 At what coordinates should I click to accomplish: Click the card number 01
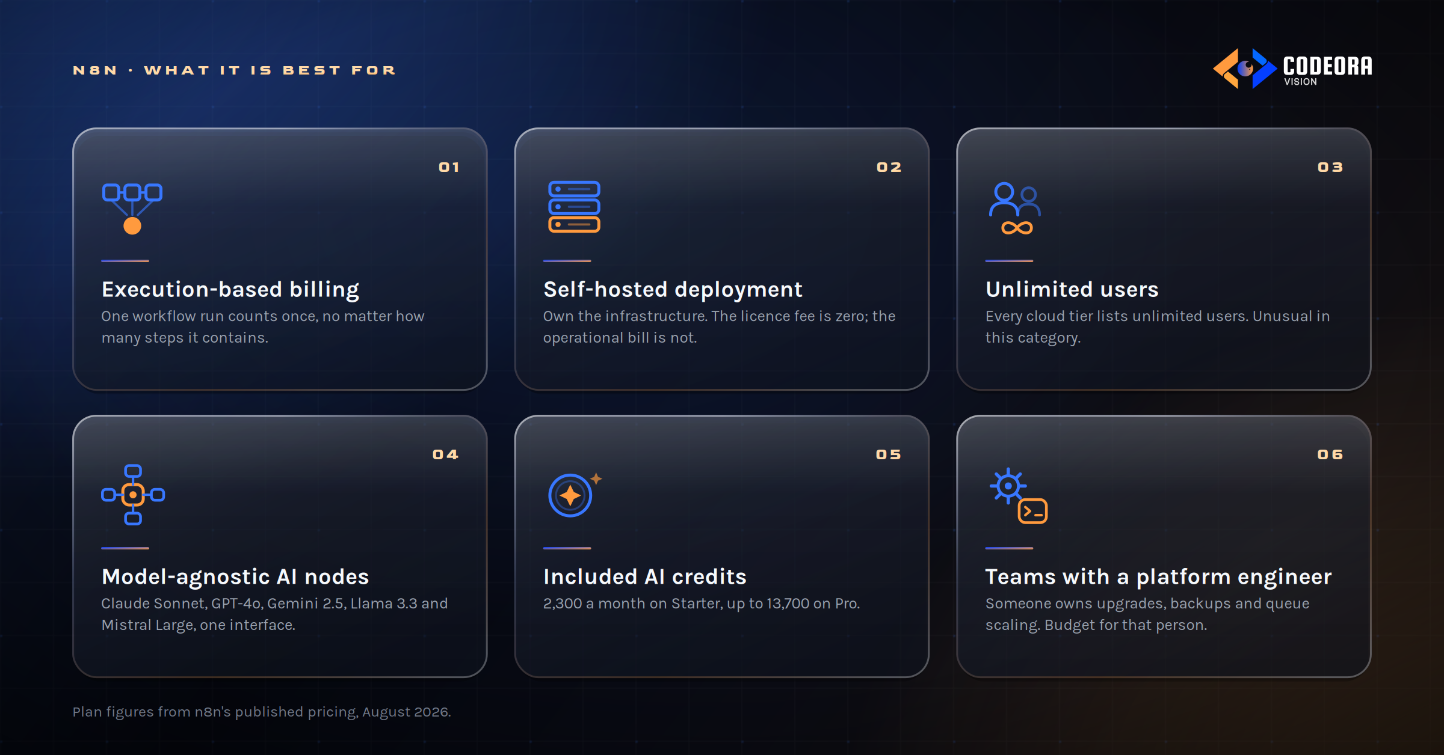449,167
